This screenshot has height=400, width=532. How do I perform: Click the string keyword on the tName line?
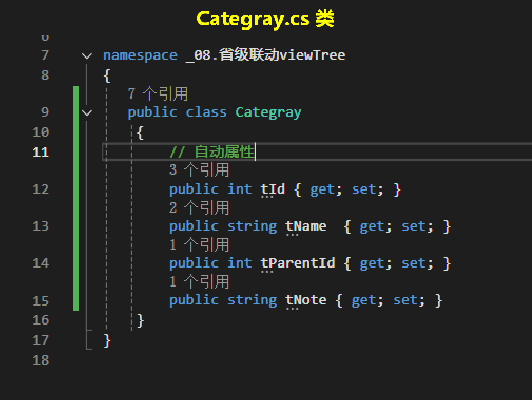coord(252,226)
